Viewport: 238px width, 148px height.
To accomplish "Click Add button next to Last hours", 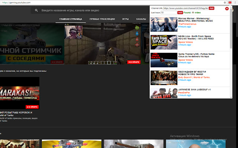I will pyautogui.click(x=180, y=13).
